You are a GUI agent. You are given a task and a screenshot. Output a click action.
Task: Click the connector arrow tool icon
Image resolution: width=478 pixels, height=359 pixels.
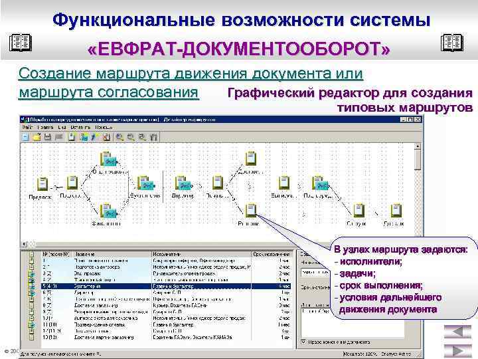tap(94, 137)
